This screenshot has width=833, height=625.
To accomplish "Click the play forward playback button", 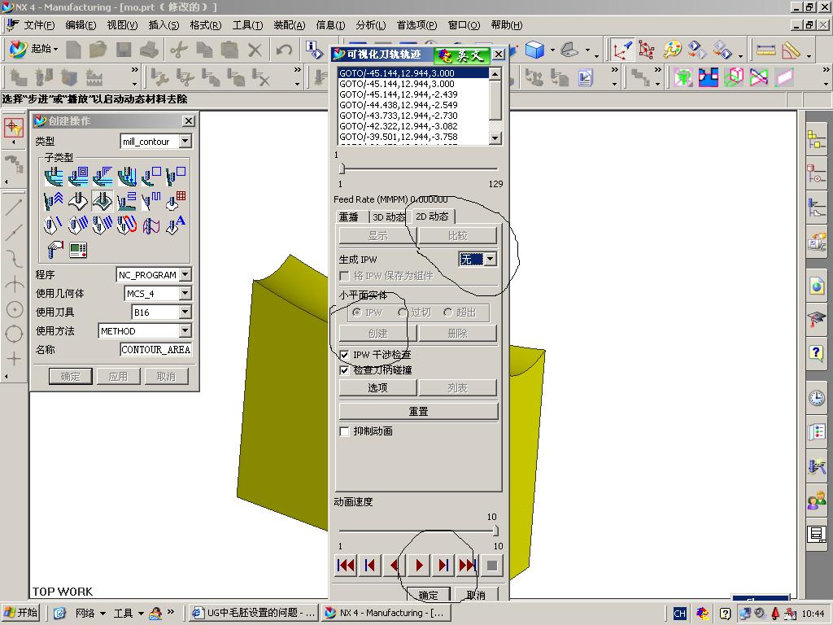I will click(419, 566).
